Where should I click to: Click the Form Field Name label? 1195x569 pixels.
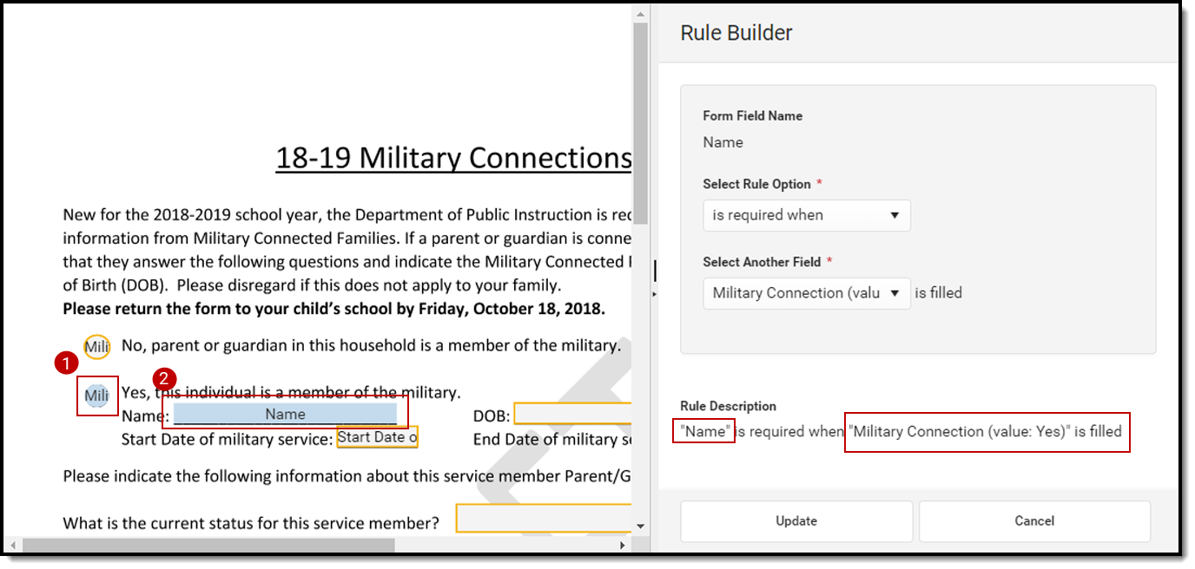[752, 115]
